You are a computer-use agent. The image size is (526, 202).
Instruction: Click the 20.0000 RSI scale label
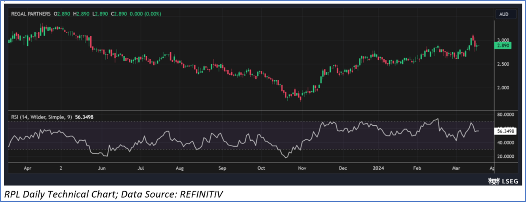click(x=506, y=157)
